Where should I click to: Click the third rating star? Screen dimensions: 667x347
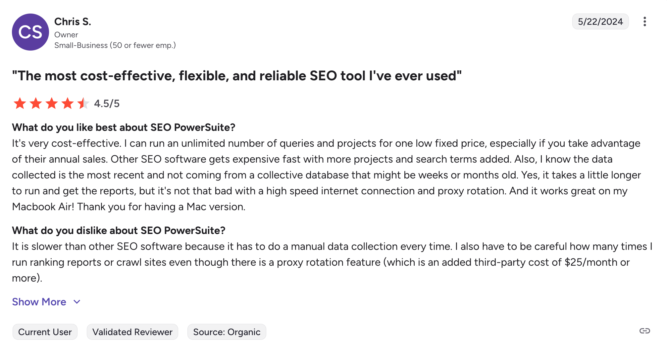click(52, 103)
